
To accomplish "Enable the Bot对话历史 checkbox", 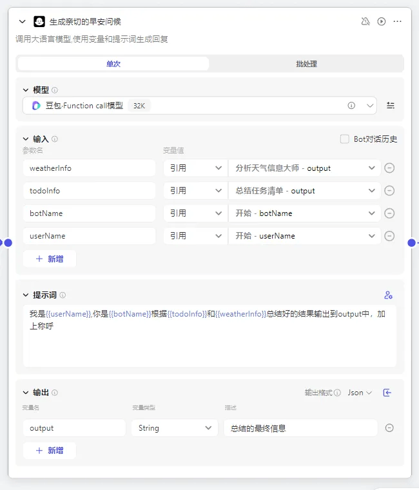I will point(345,139).
